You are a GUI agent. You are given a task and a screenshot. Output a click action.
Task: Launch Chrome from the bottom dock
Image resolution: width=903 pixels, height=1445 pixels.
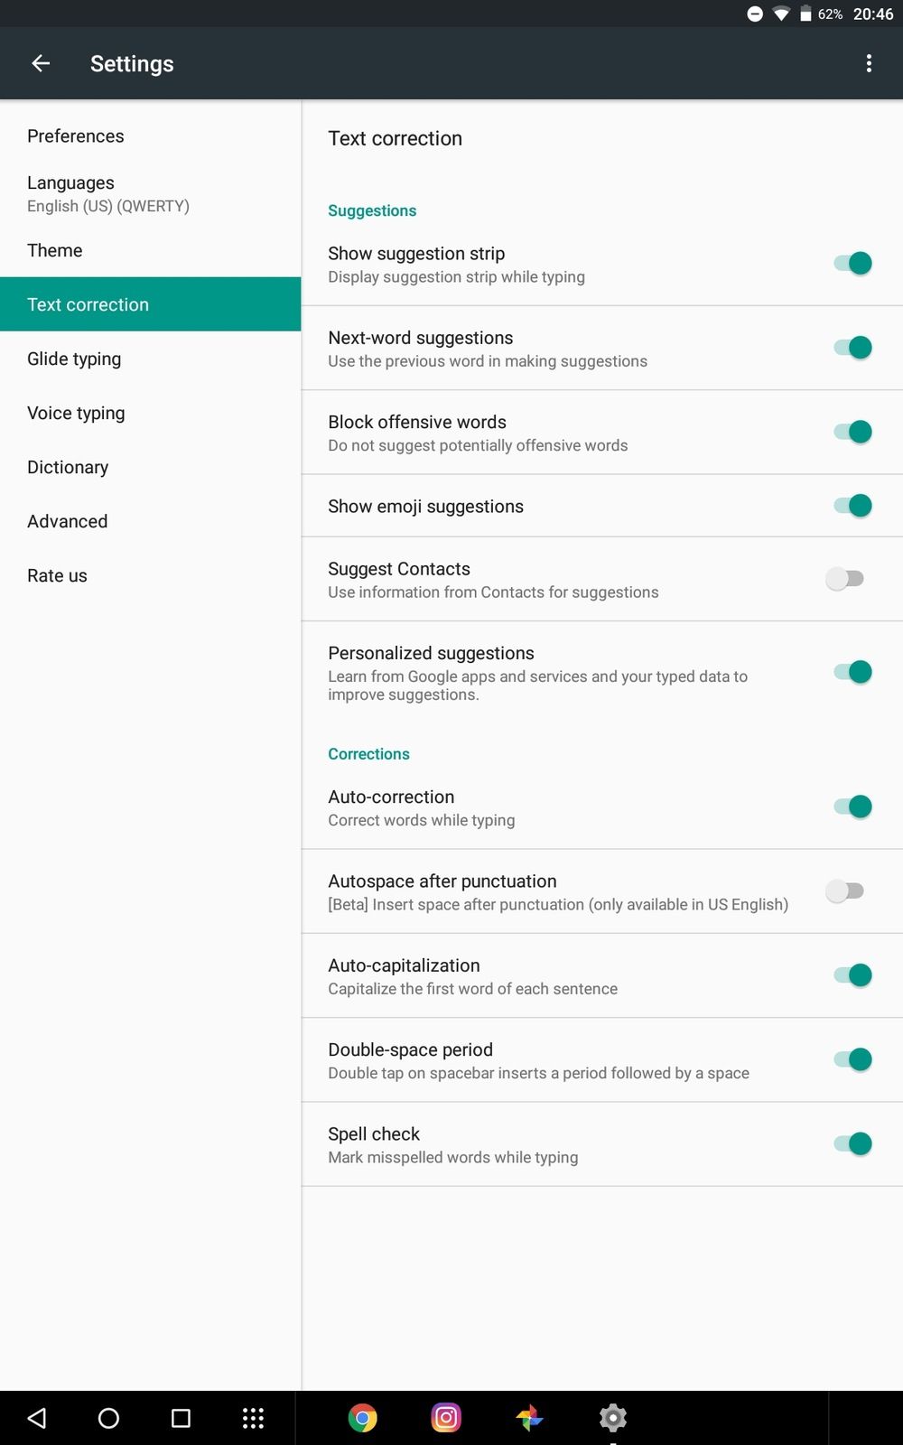(x=363, y=1418)
